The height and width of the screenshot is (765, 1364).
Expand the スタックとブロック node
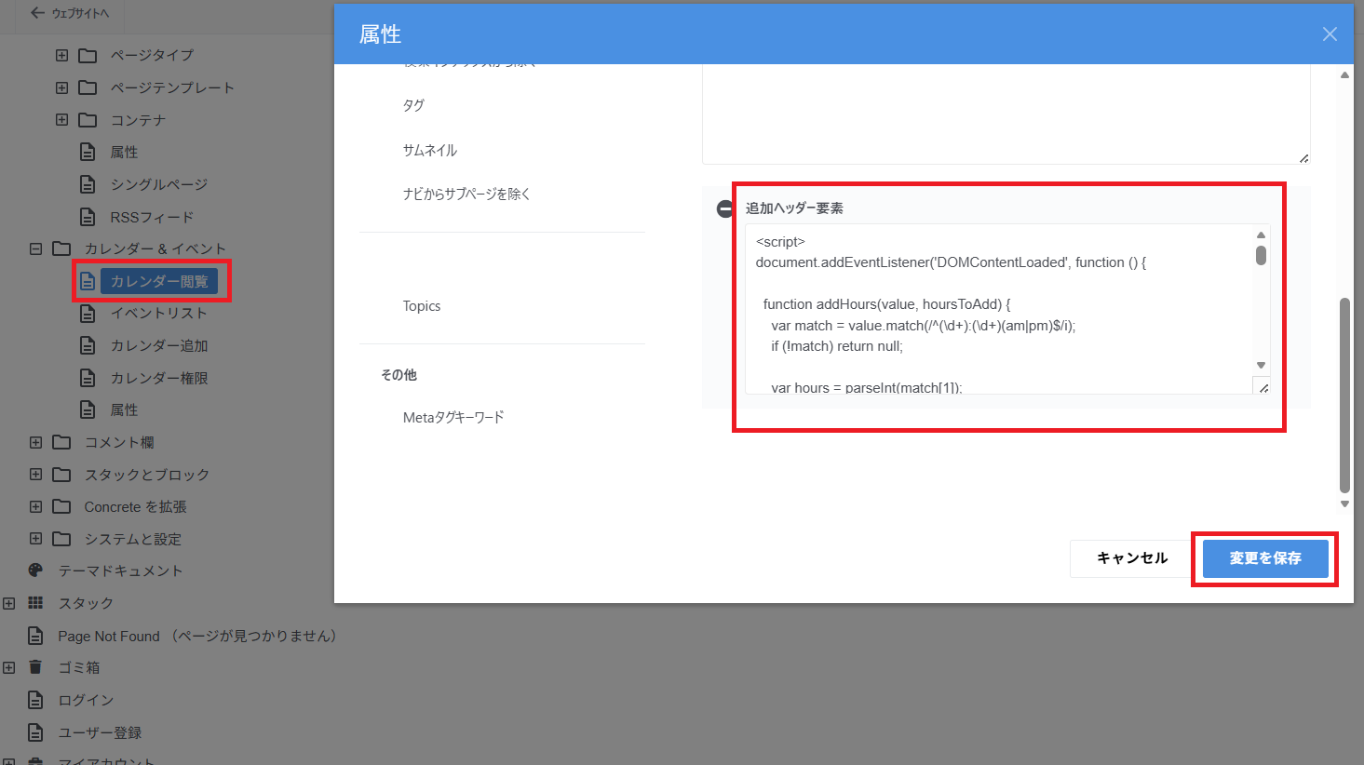tap(35, 475)
